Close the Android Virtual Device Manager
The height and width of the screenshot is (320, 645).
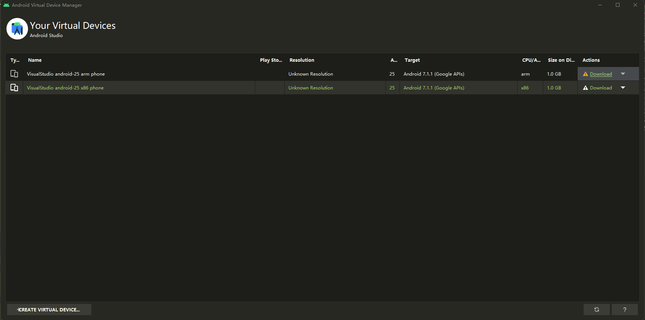tap(635, 5)
